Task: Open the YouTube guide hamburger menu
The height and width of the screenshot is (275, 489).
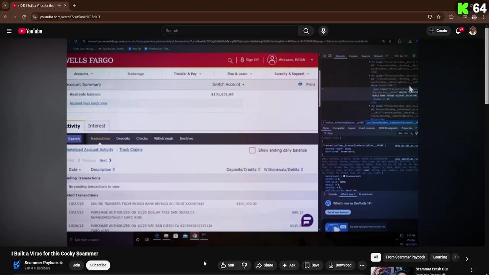Action: click(9, 31)
